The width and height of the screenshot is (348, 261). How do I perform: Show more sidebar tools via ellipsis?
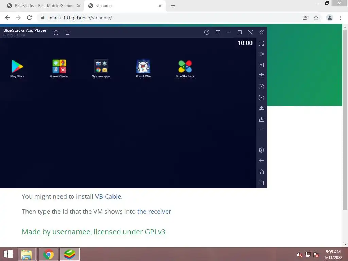[261, 130]
